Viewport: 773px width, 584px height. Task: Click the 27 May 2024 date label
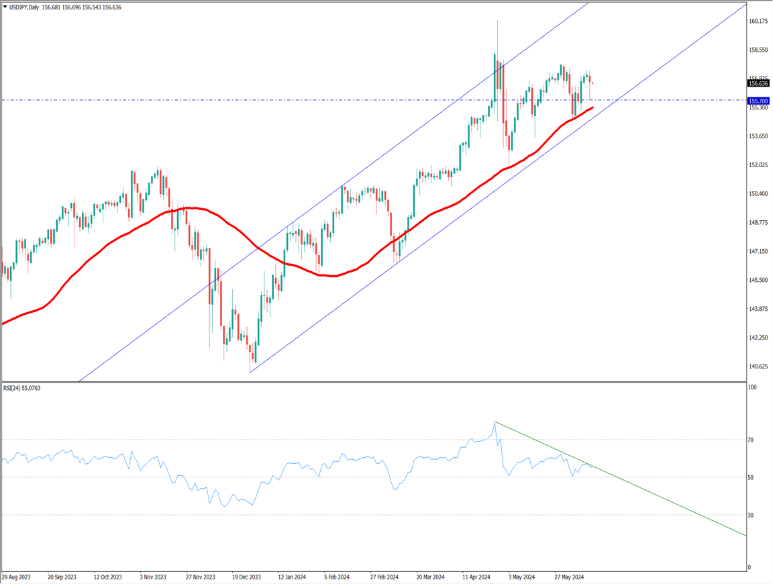click(569, 577)
